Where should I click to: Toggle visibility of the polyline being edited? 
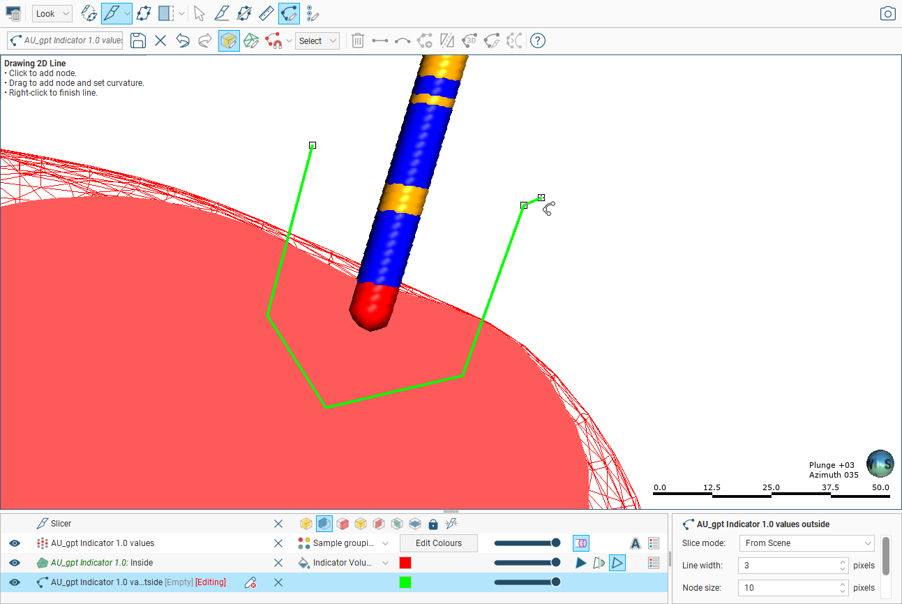tap(15, 582)
